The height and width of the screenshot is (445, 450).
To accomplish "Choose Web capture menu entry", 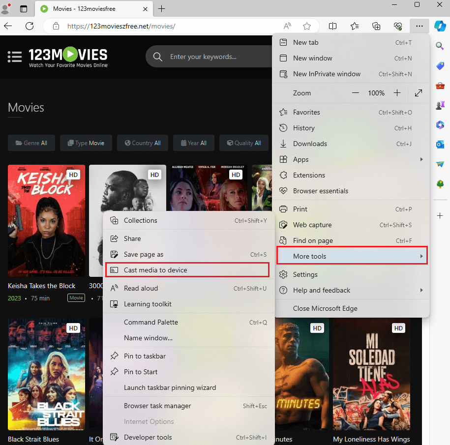I will [x=351, y=225].
